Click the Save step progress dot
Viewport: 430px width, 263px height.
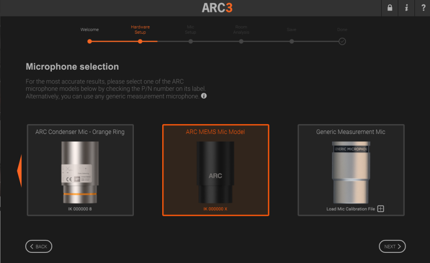(292, 41)
